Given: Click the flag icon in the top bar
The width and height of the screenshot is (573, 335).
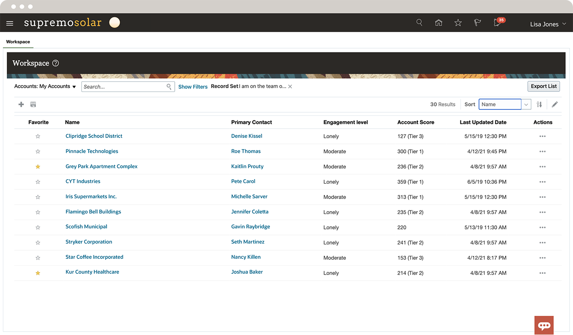Looking at the screenshot, I should [477, 23].
